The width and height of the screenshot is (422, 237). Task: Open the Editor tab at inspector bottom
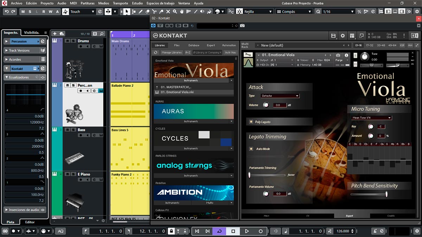tap(30, 222)
